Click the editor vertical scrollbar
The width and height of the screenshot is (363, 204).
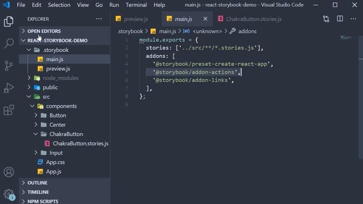pyautogui.click(x=361, y=97)
